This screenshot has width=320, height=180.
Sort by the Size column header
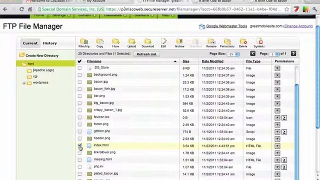pos(185,61)
